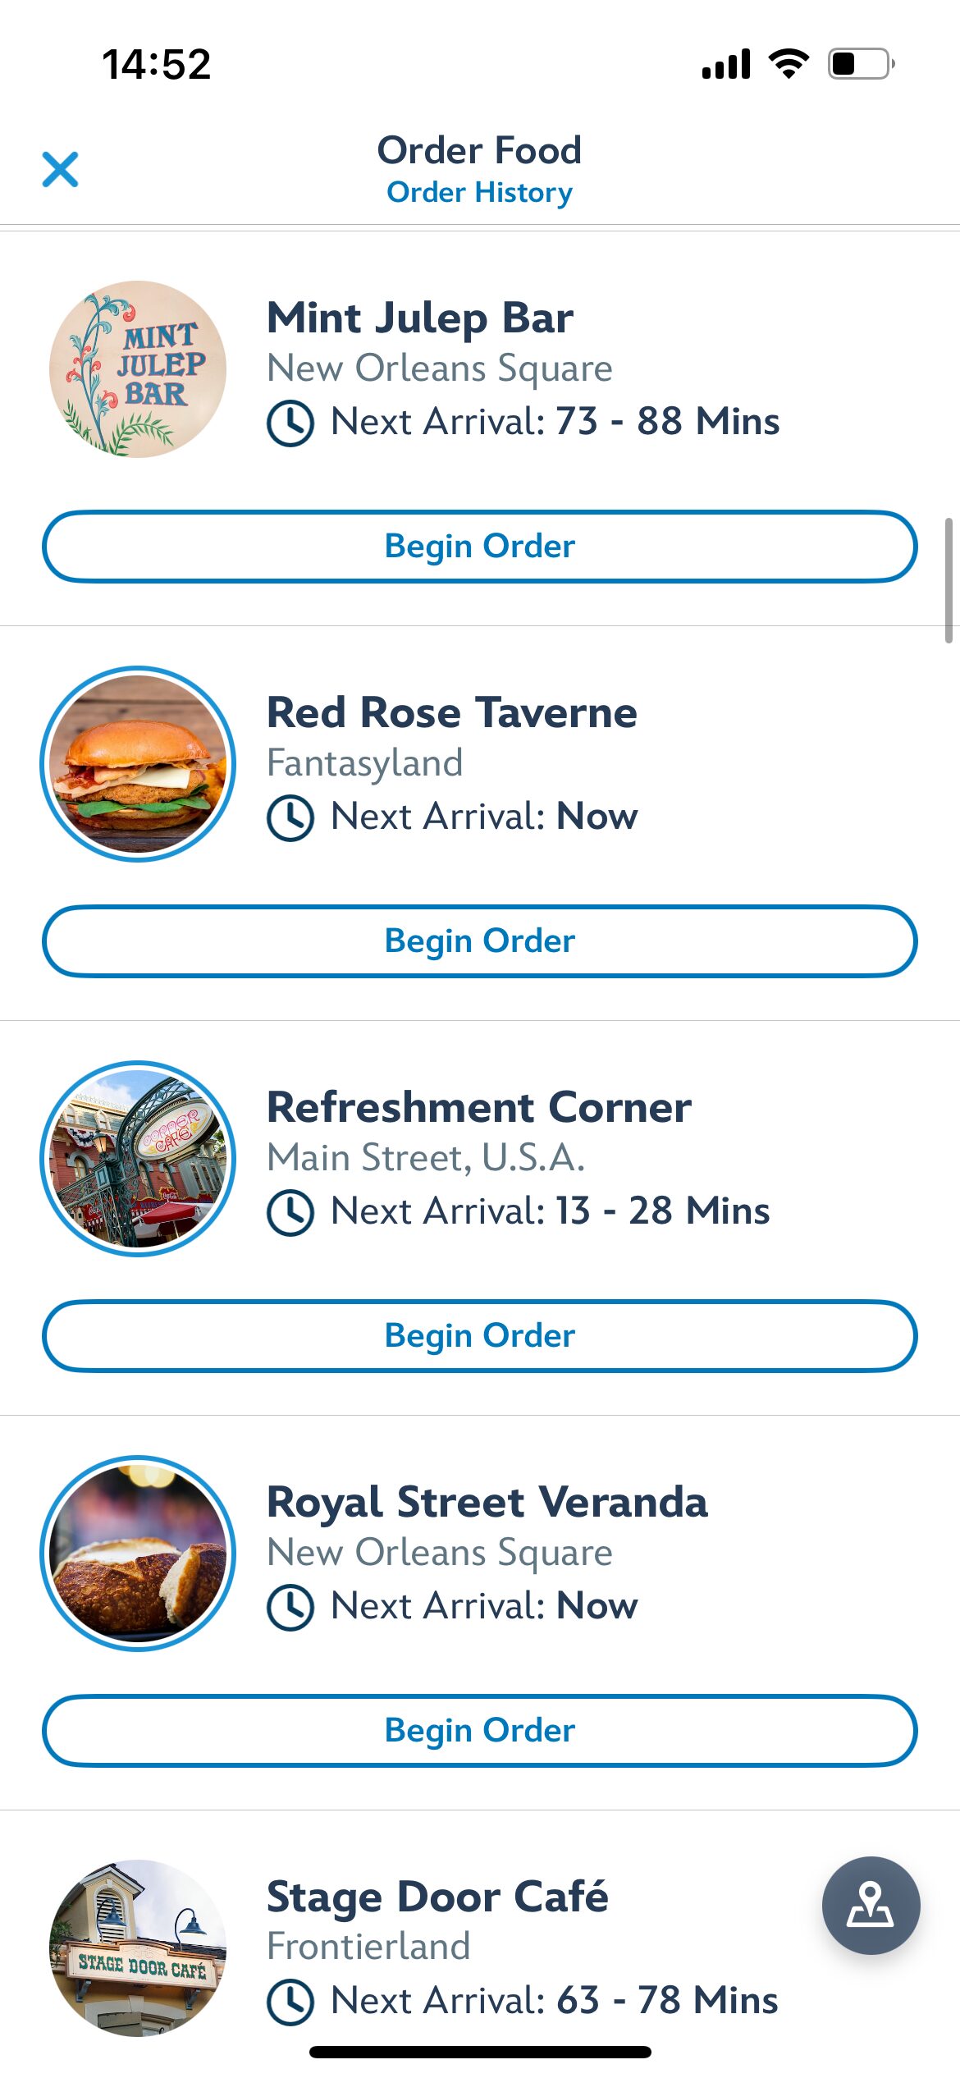
Task: Close the Order Food screen with X
Action: [x=61, y=170]
